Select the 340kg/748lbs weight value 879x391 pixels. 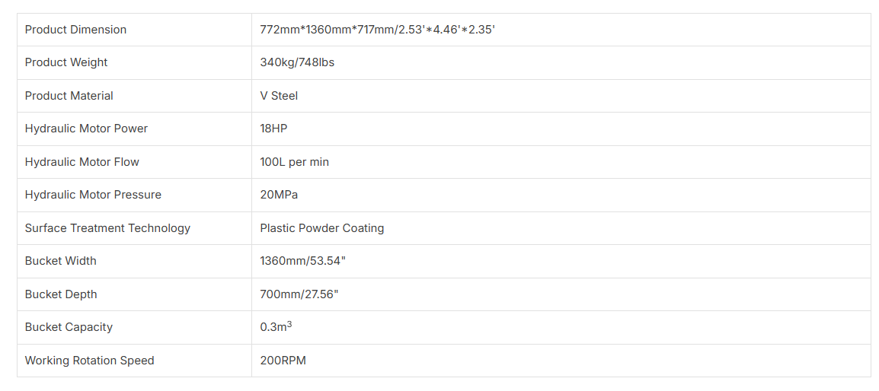coord(297,62)
